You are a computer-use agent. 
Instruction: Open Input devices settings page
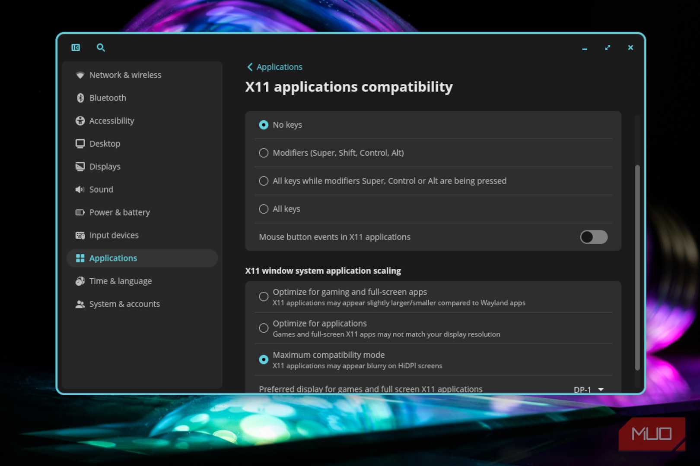point(142,235)
